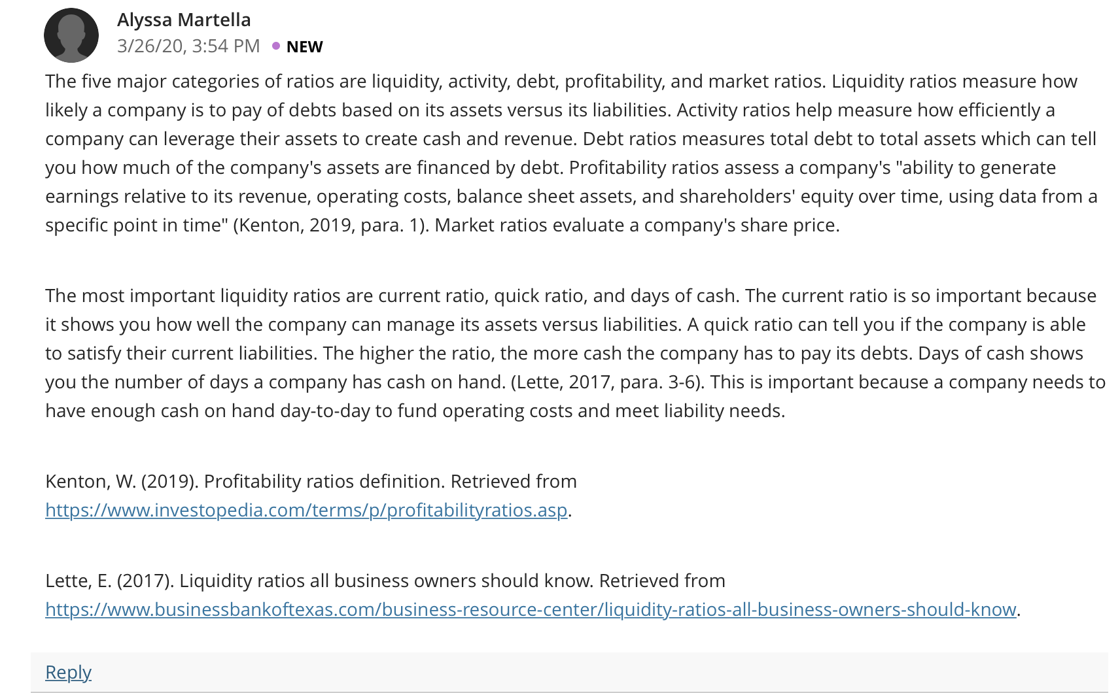Click the sentence starting "The most important liquidity"
This screenshot has width=1120, height=693.
pyautogui.click(x=393, y=296)
